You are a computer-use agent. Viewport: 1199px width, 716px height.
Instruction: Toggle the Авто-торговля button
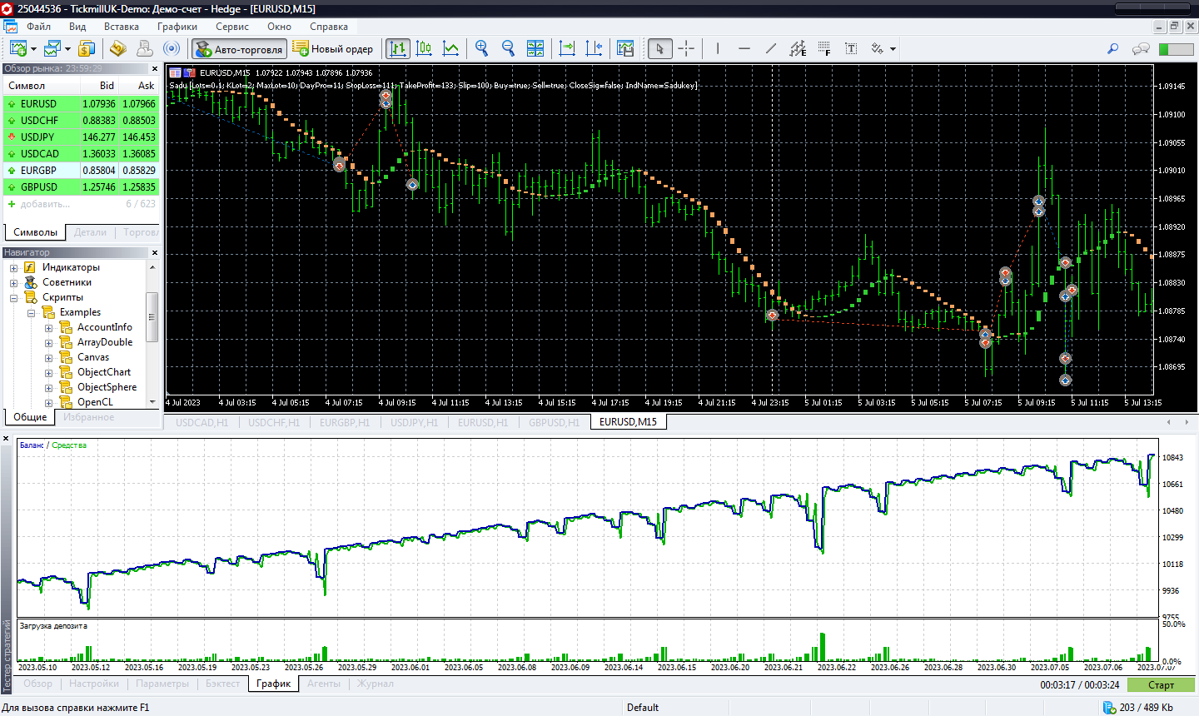(240, 49)
